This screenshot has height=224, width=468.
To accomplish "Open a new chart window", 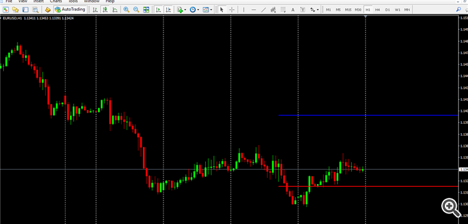I will tap(6, 10).
